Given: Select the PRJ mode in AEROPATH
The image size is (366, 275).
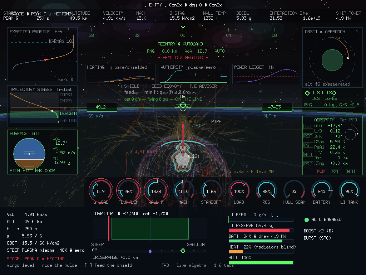Looking at the screenshot, I should [x=308, y=164].
